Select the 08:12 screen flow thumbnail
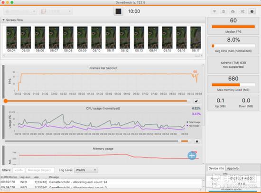The image size is (261, 193). click(125, 37)
